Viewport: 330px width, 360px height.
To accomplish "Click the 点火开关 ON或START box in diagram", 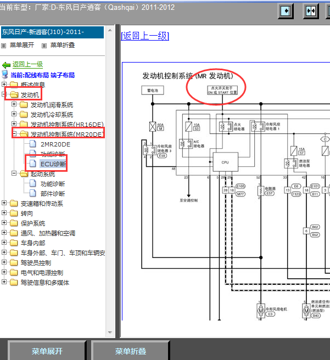I will tap(222, 90).
